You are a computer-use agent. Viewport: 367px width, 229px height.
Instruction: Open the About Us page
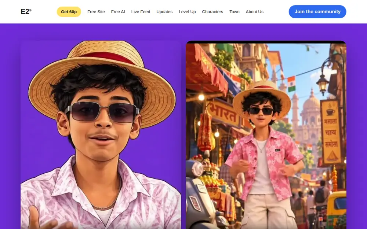(254, 12)
